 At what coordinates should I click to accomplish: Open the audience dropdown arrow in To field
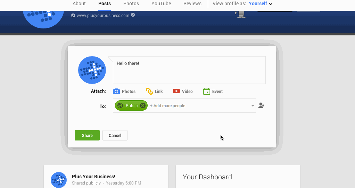tap(253, 106)
